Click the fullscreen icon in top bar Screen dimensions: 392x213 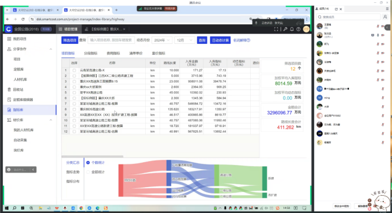pos(276,29)
